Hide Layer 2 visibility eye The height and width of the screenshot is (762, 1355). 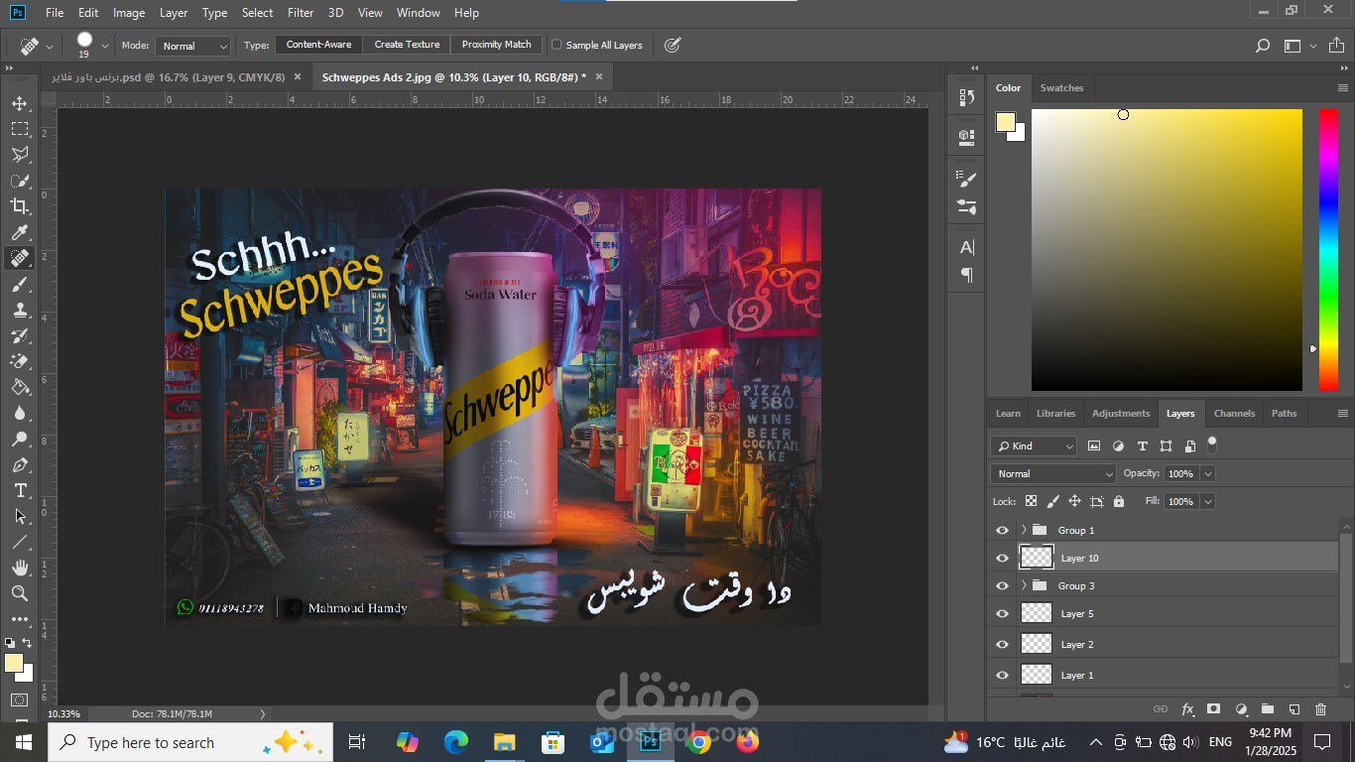pyautogui.click(x=1002, y=644)
